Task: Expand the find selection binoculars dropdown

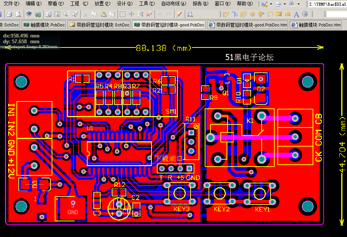Action: 298,4
